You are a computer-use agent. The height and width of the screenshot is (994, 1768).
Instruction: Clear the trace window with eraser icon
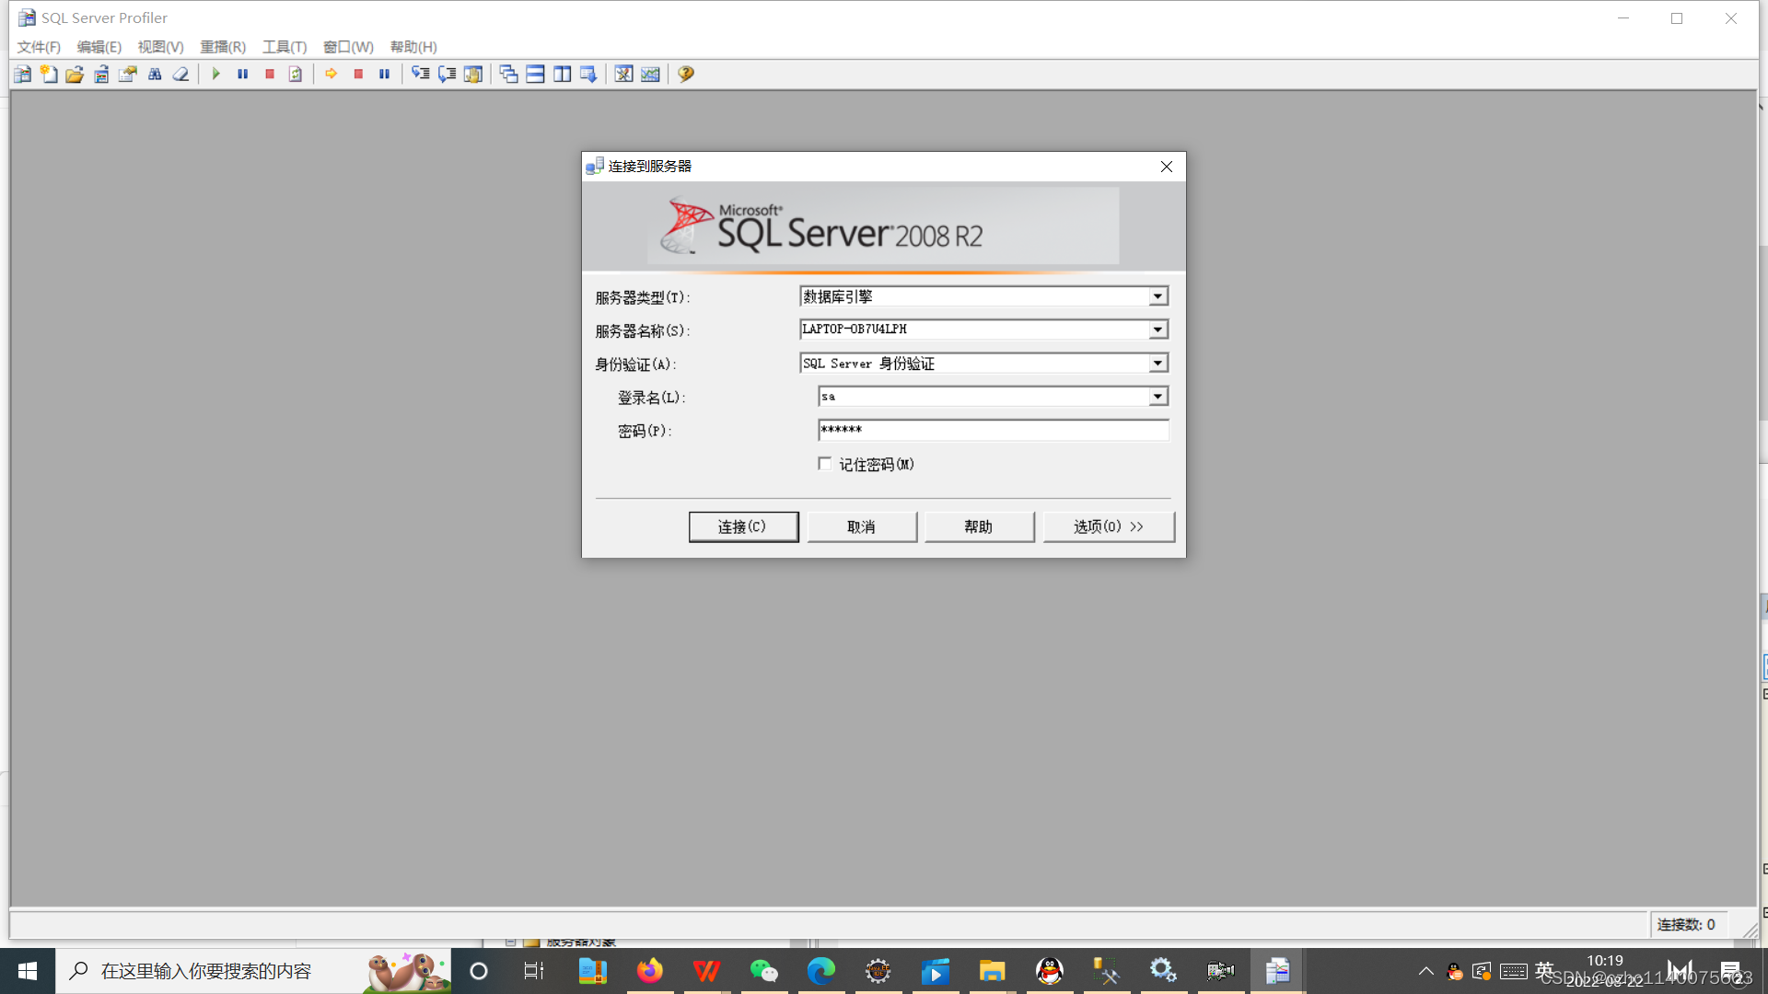tap(180, 75)
